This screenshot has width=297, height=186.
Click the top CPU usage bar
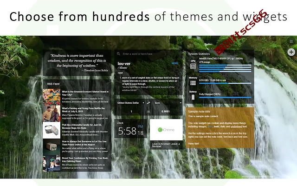225,65
